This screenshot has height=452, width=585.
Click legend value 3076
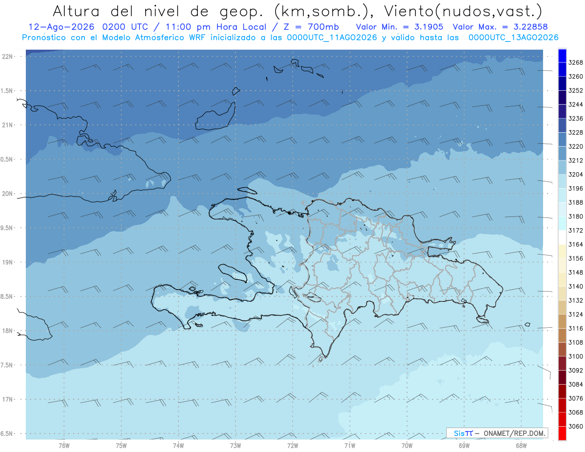[x=576, y=398]
